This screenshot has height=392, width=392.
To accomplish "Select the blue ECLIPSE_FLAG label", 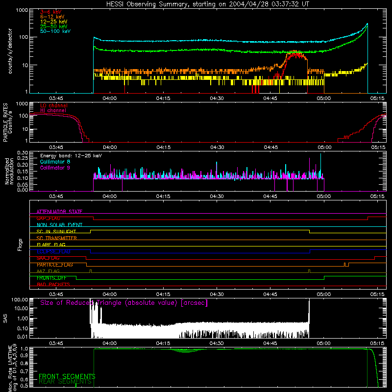I will pos(53,251).
